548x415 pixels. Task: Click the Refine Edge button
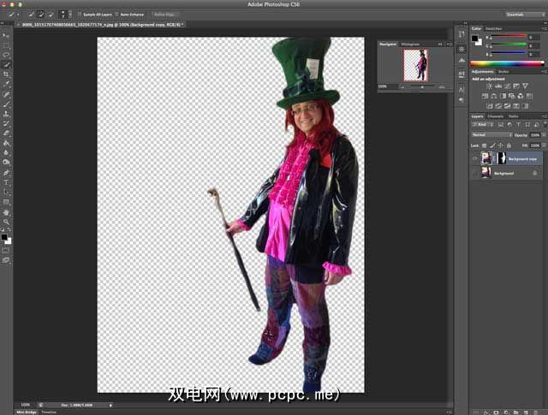click(x=164, y=15)
